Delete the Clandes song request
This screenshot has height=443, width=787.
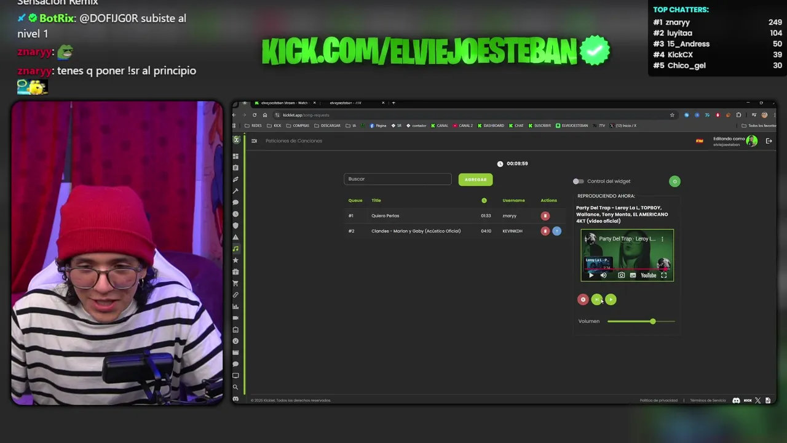point(545,231)
